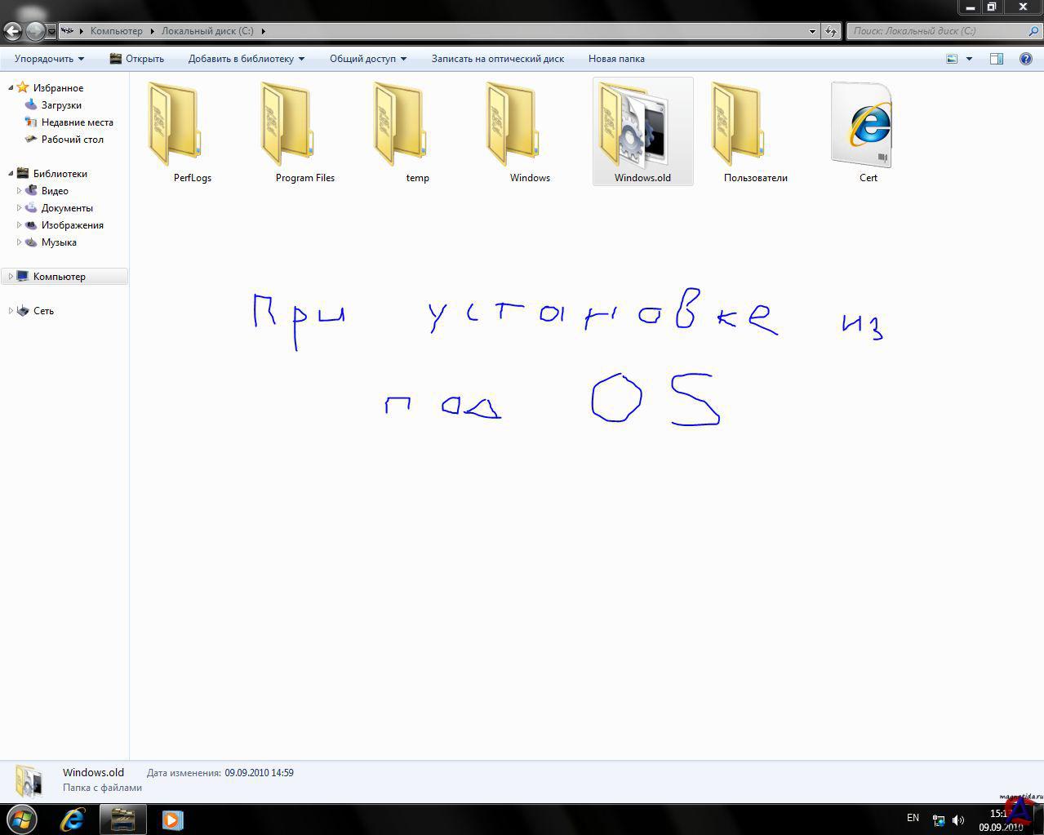Click the Windows folder icon
Image resolution: width=1044 pixels, height=835 pixels.
point(513,125)
